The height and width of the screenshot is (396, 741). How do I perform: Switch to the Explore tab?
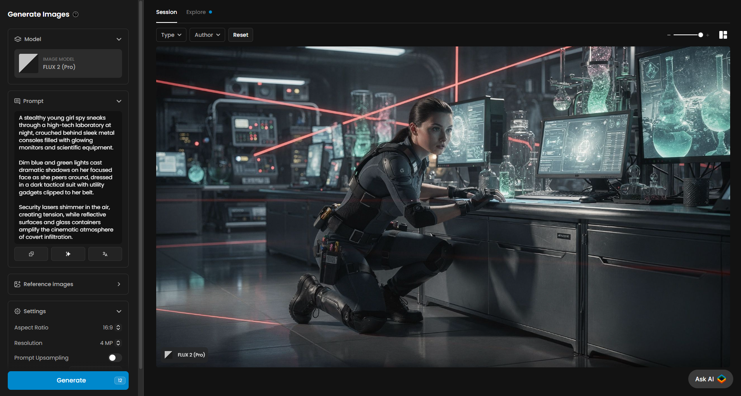[x=196, y=12]
